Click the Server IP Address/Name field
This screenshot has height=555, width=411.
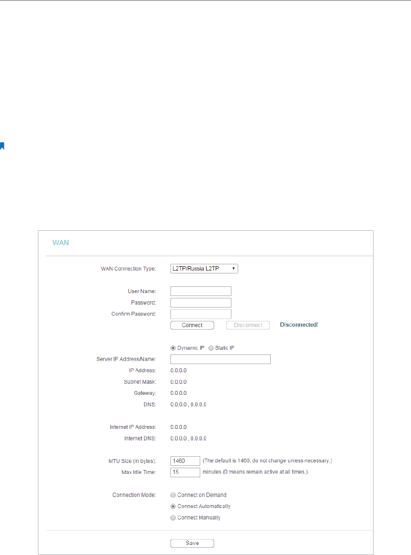click(x=220, y=359)
